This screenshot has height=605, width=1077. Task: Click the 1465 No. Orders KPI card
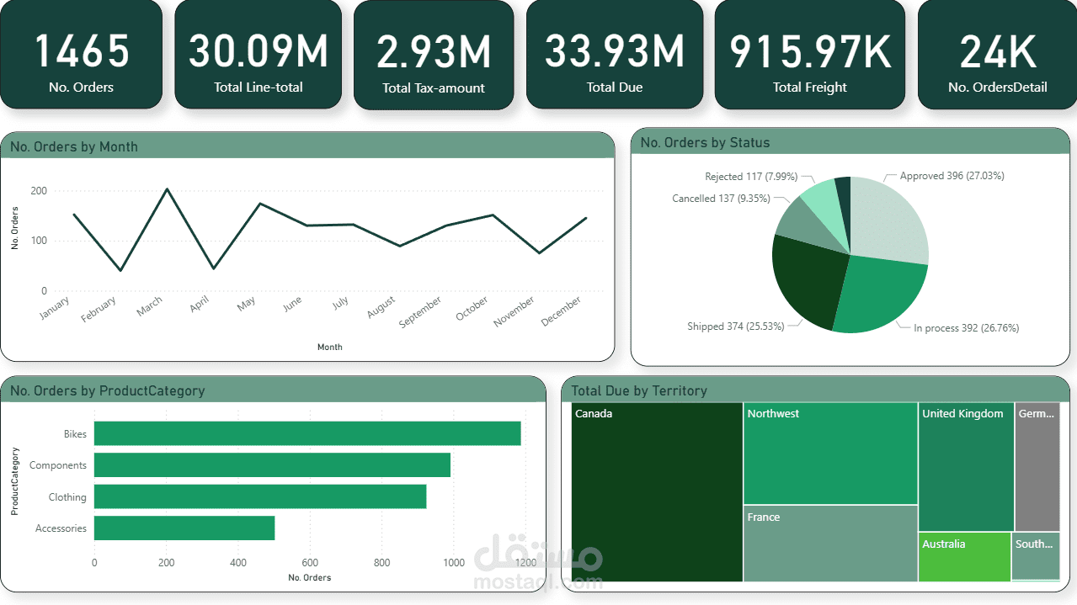(x=81, y=54)
